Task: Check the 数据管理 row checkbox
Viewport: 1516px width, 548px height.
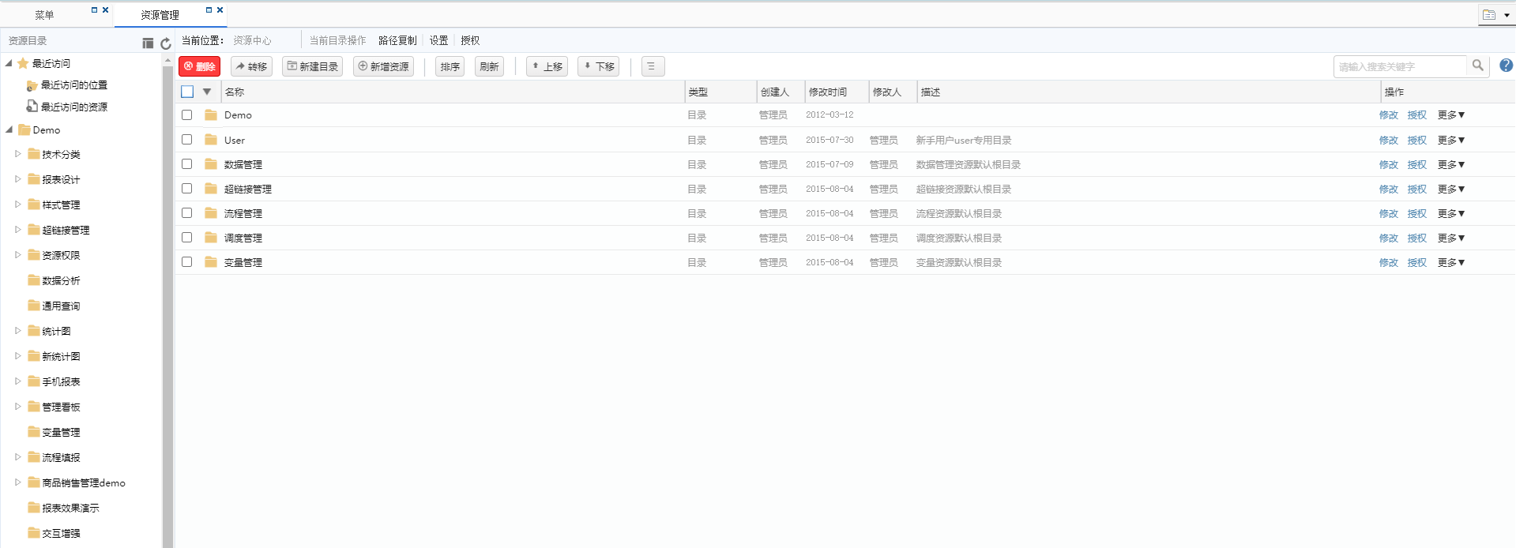Action: [187, 164]
